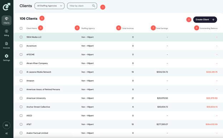This screenshot has width=223, height=138.
Task: Check the ASCD row checkbox
Action: tap(21, 115)
